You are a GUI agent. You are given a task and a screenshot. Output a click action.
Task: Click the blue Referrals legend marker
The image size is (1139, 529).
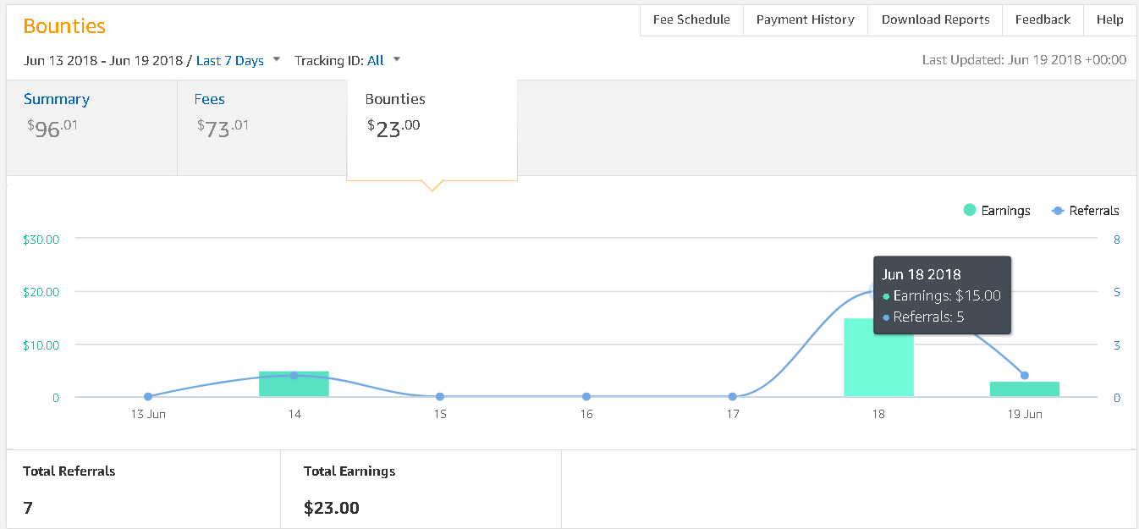point(1057,211)
